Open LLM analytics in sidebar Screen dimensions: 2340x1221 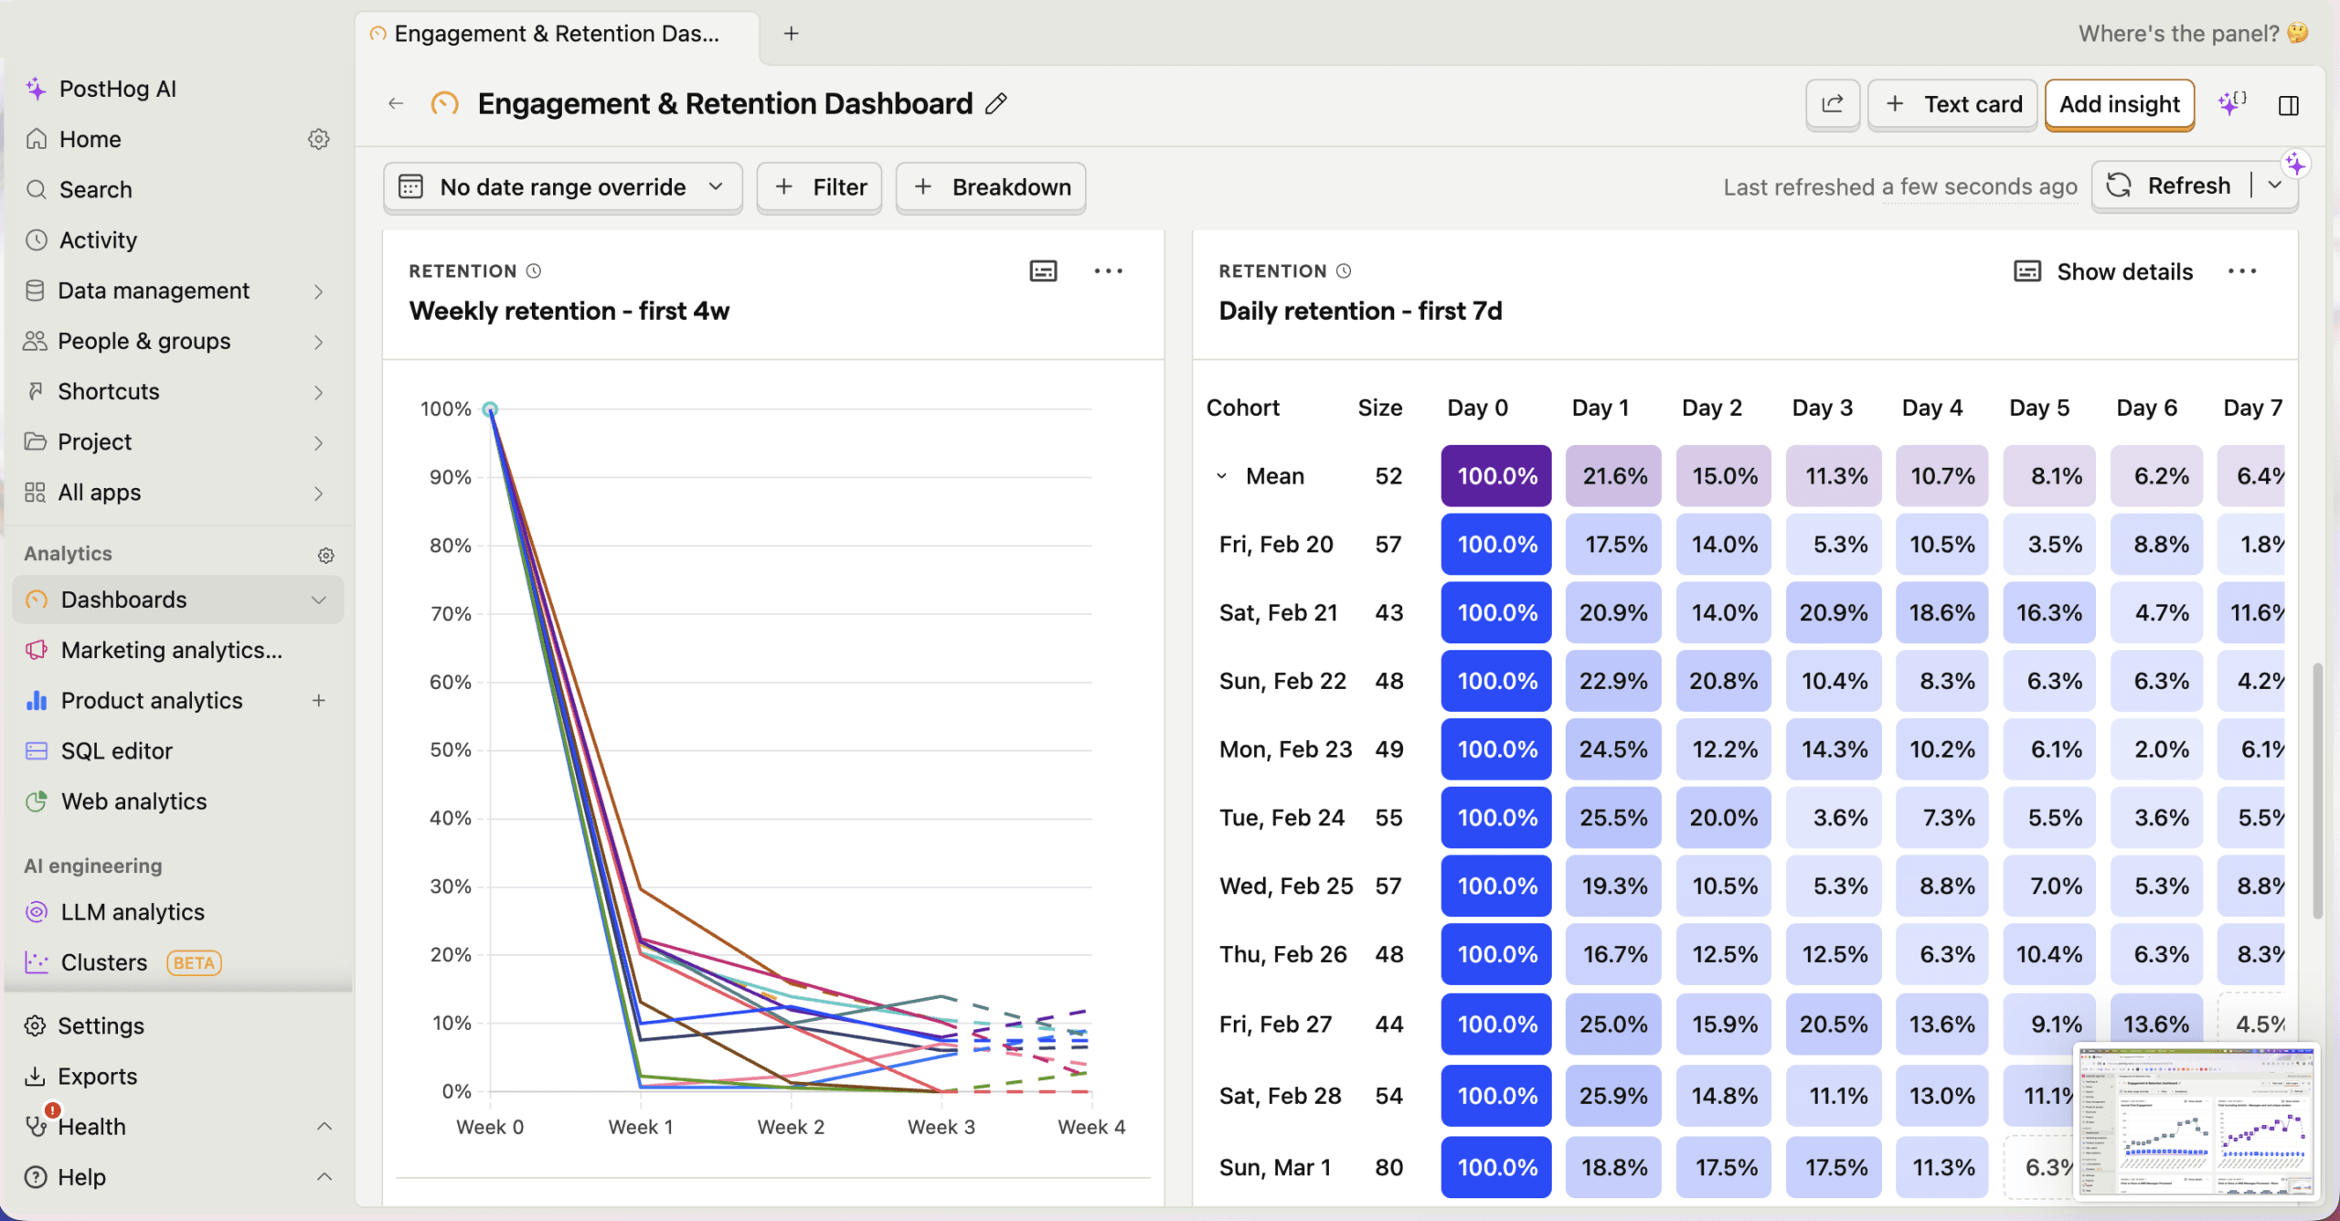click(132, 911)
